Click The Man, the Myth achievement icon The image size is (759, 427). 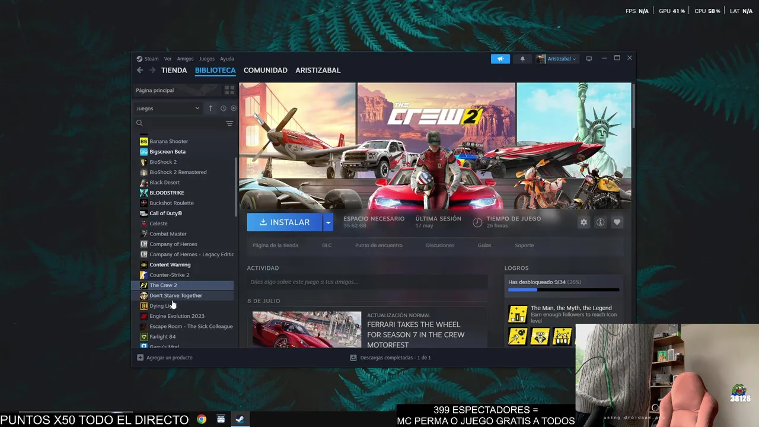pos(518,314)
